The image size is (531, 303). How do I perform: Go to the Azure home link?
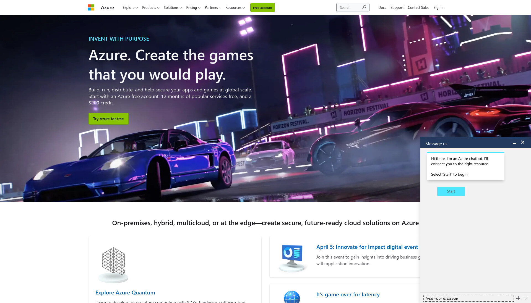(107, 7)
